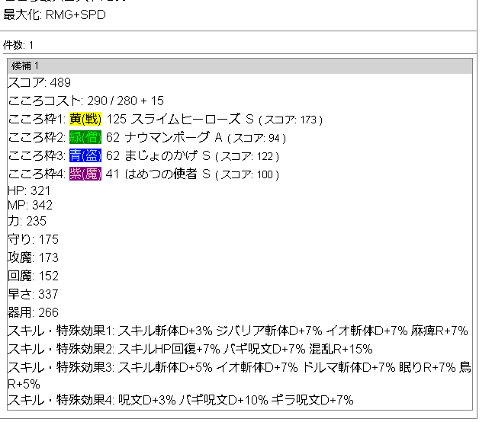Click the スキル・特殊効果1 line

tap(238, 331)
